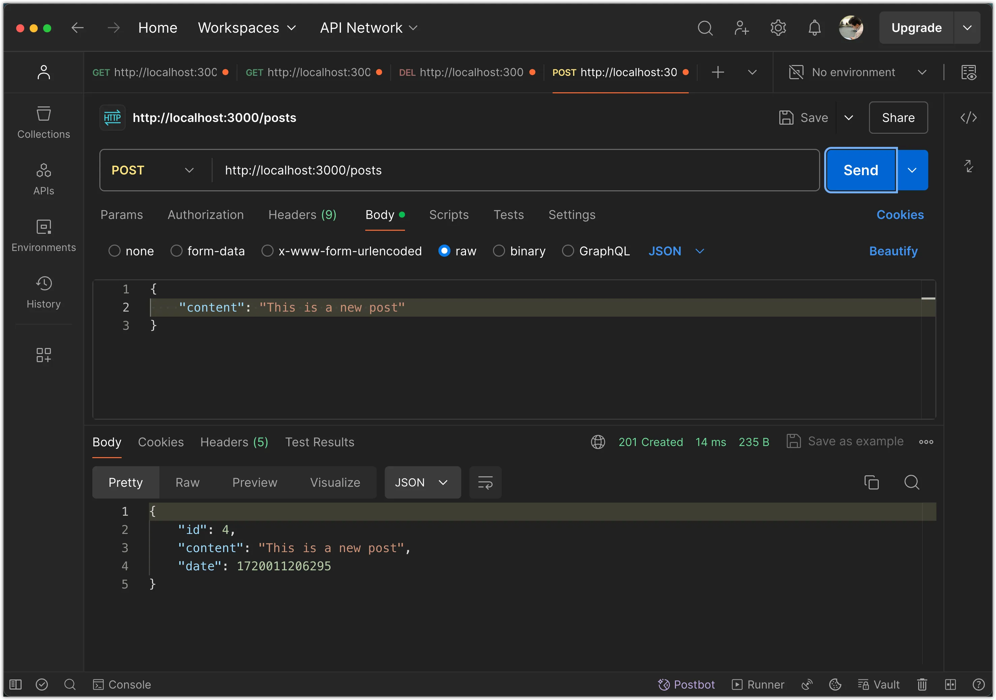This screenshot has height=700, width=996.
Task: Open the Collections sidebar panel
Action: point(43,123)
